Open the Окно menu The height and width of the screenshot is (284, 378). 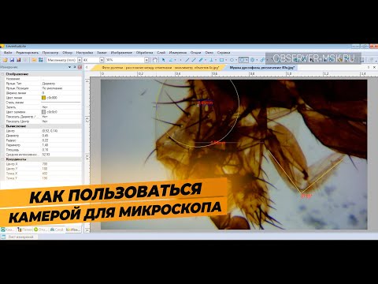pos(209,53)
